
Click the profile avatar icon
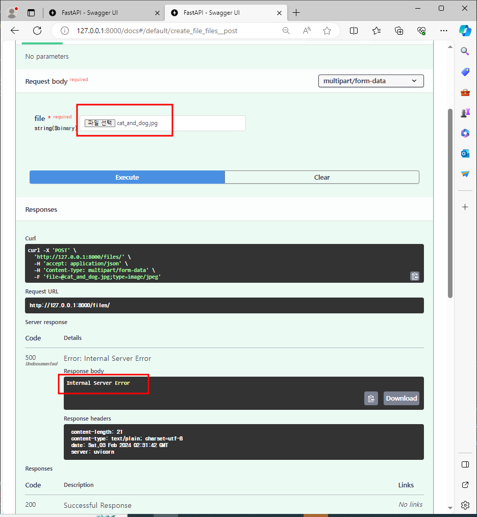[12, 13]
